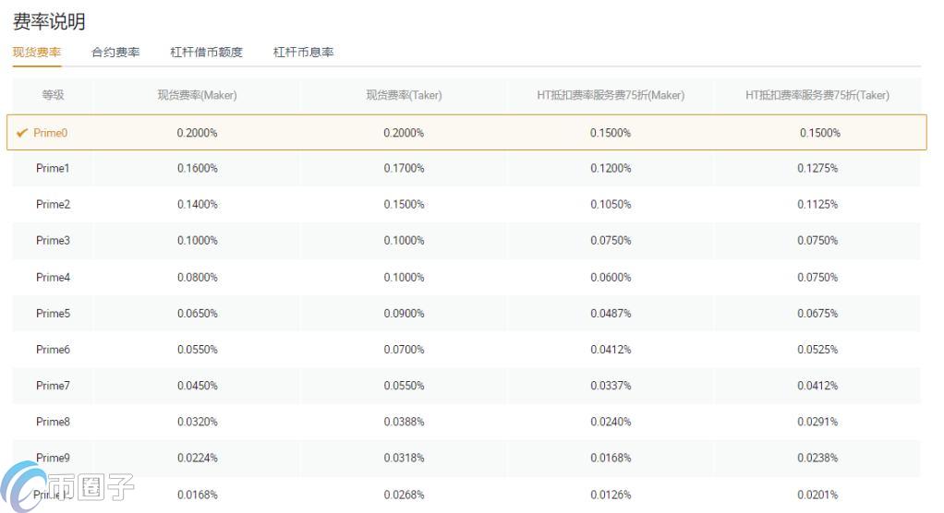Click Prime1 HT Taker fee 0.1275%

coord(817,169)
